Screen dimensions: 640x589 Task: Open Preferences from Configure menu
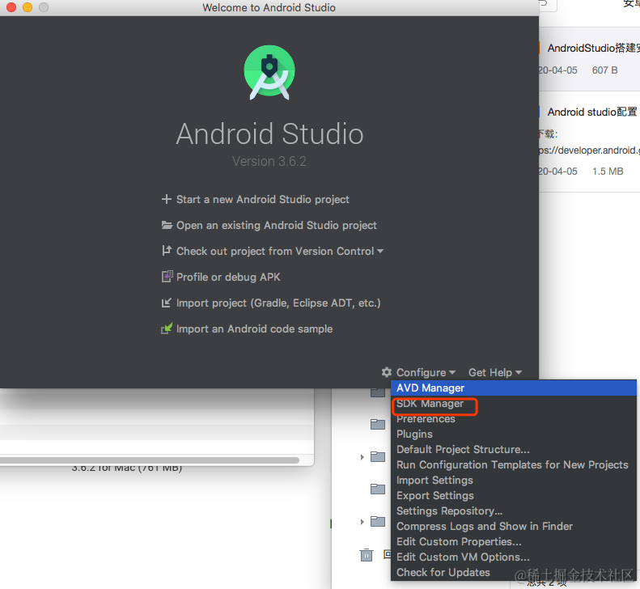513,419
